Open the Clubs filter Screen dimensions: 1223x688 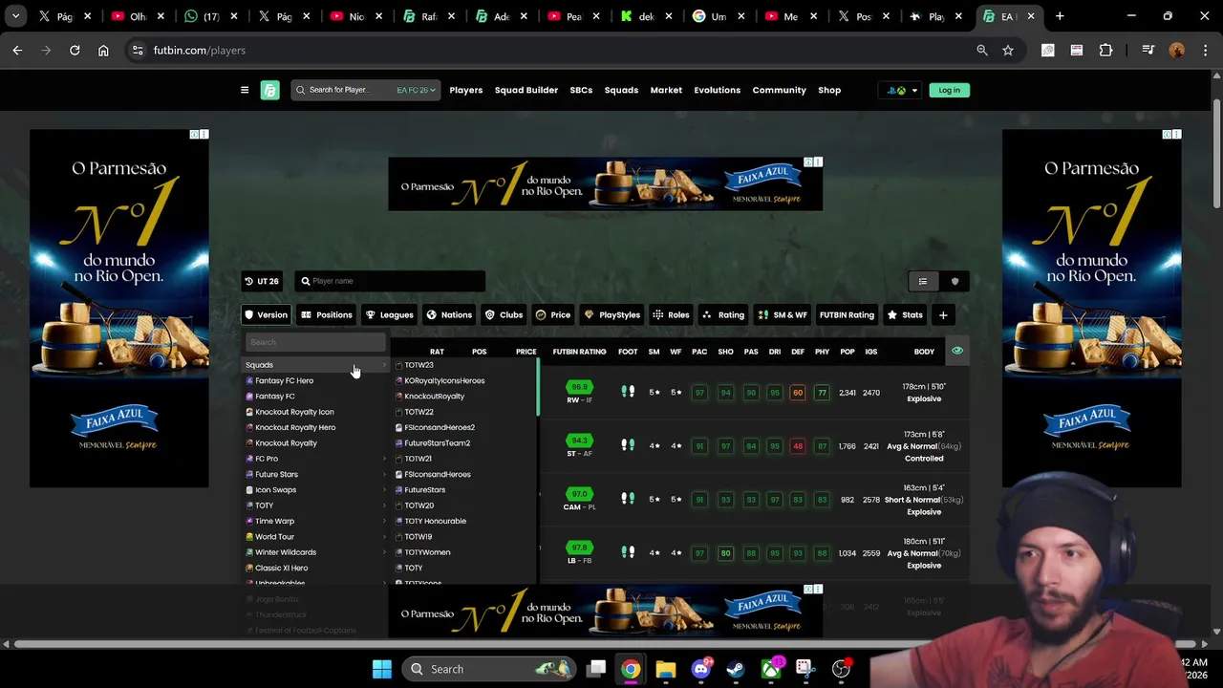click(504, 314)
